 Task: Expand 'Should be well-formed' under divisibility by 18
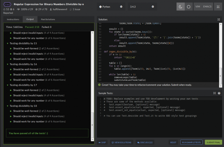[11, 111]
